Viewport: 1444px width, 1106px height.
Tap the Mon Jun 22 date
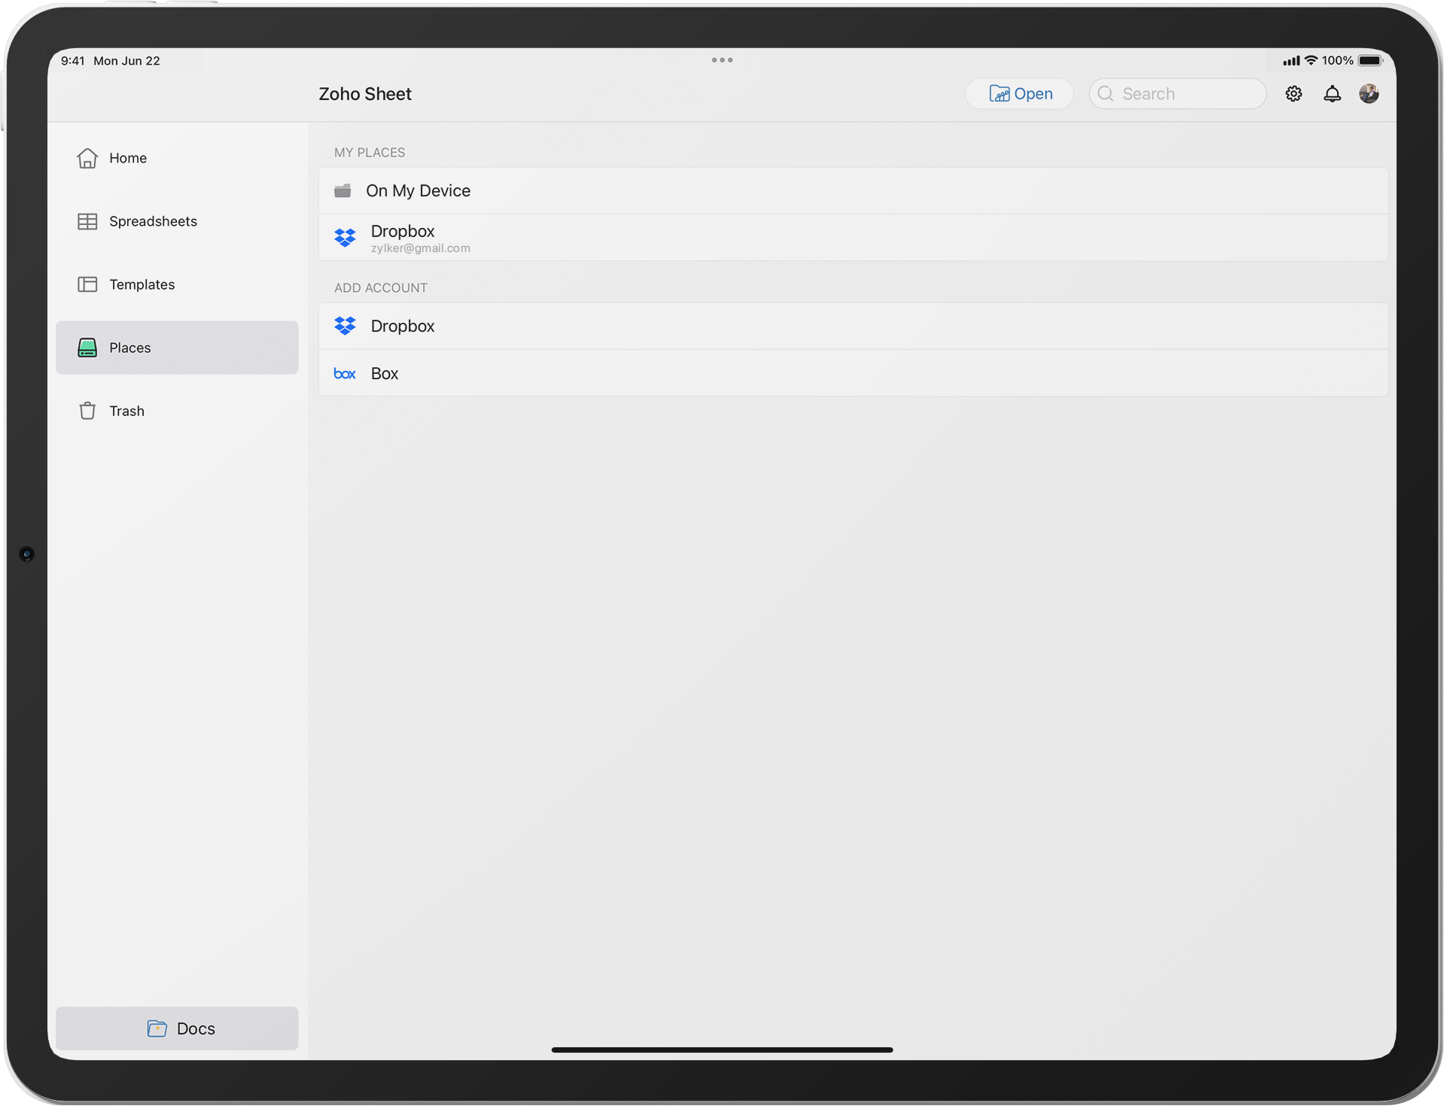click(126, 61)
